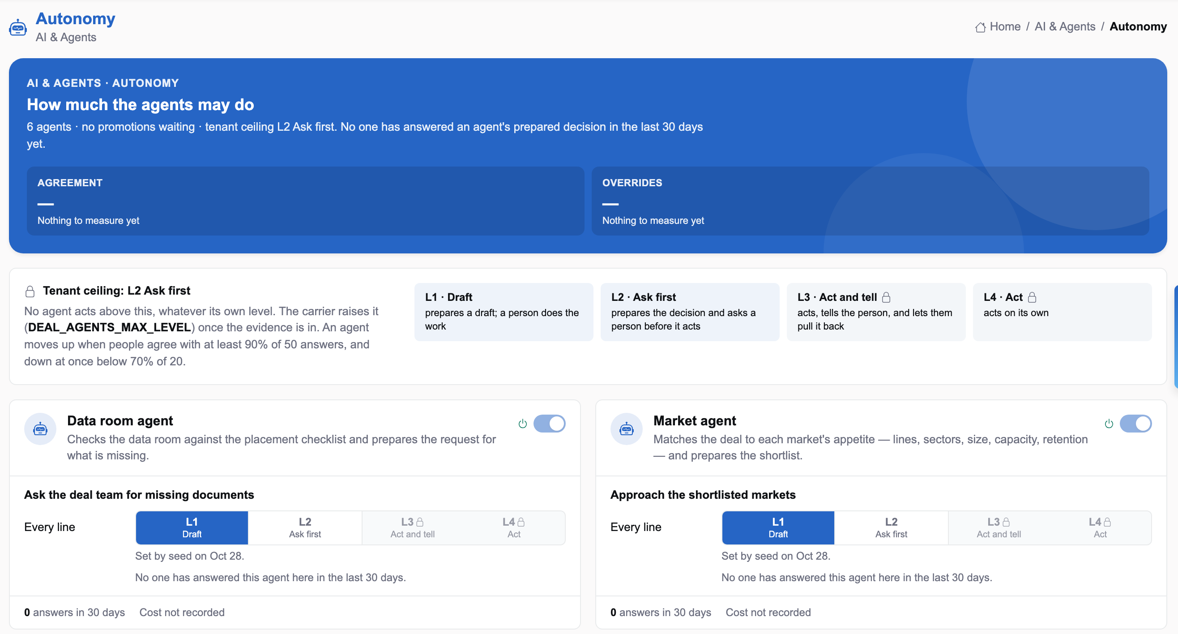Viewport: 1178px width, 634px height.
Task: Click the Data room agent robot avatar
Action: [x=40, y=429]
